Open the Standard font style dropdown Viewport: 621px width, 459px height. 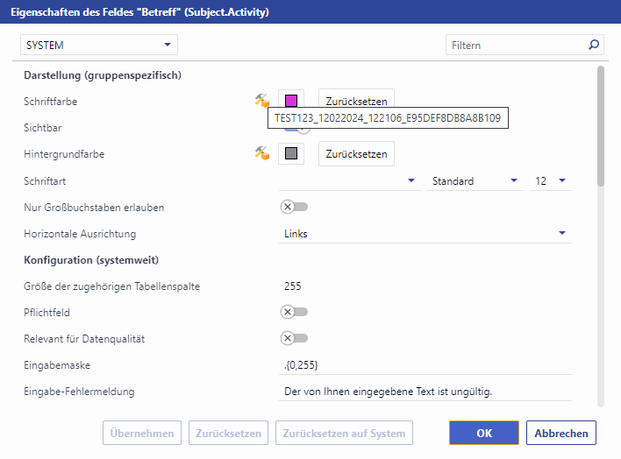pos(474,180)
